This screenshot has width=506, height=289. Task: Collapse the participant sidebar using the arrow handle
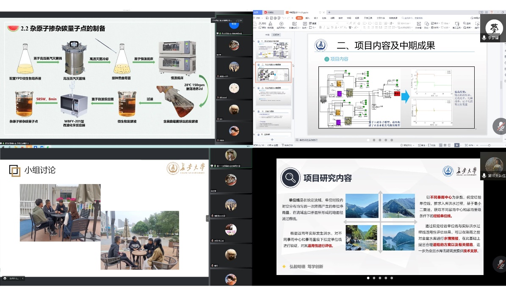tap(207, 218)
